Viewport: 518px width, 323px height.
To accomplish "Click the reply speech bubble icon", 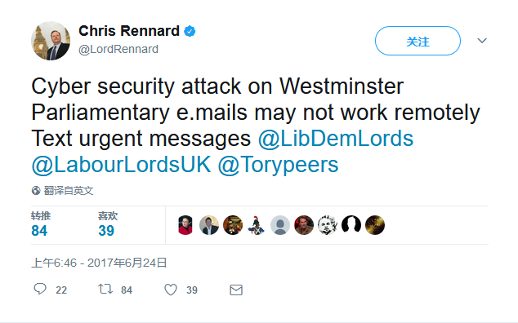I will pyautogui.click(x=40, y=289).
